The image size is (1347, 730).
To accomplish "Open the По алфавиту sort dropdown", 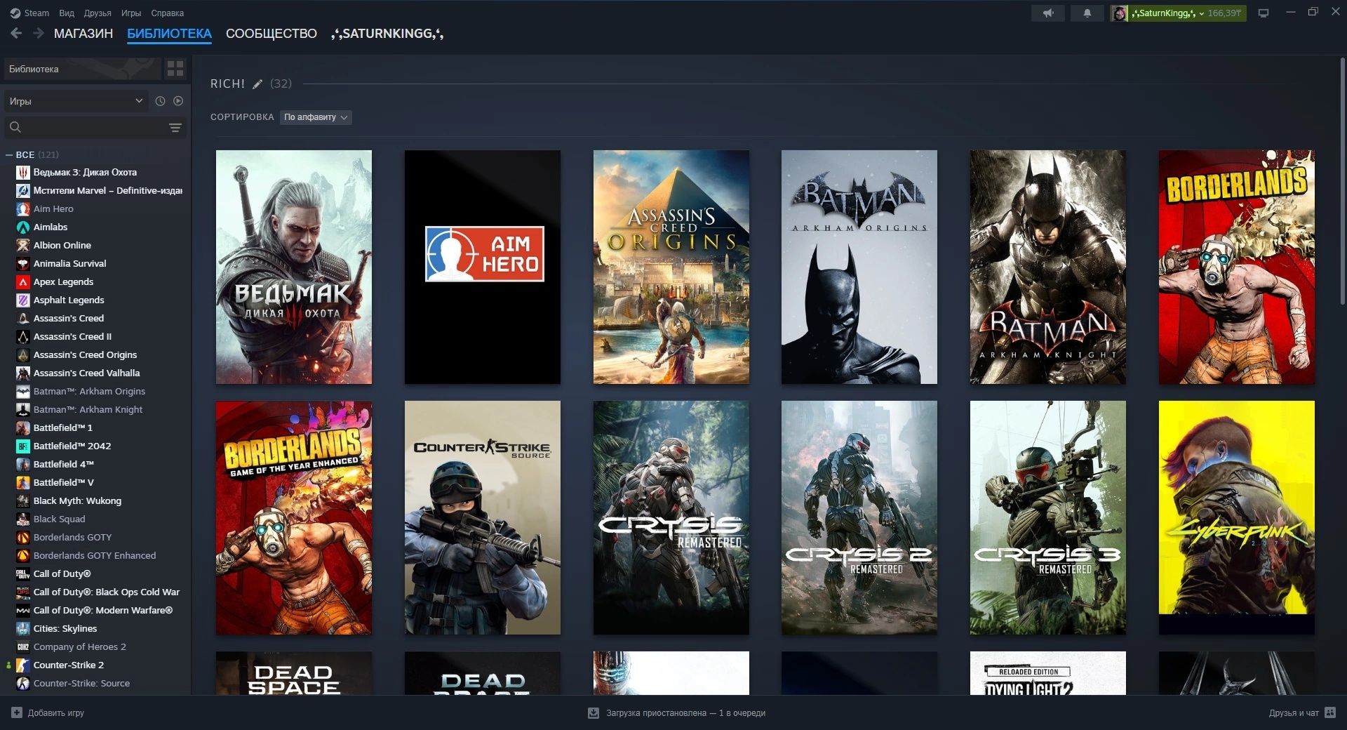I will [x=316, y=117].
